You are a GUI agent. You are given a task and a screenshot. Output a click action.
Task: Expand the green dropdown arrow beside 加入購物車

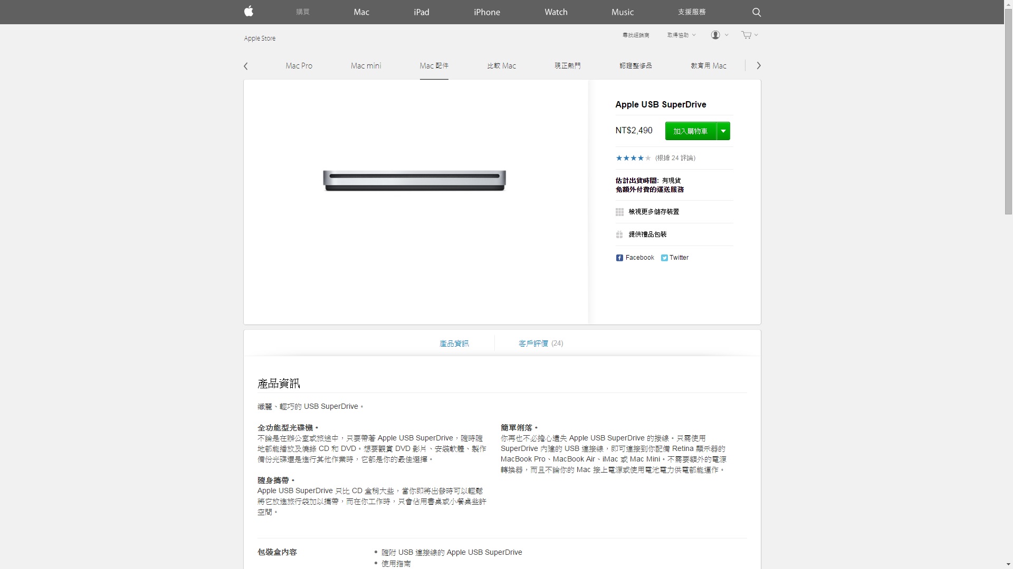point(723,131)
